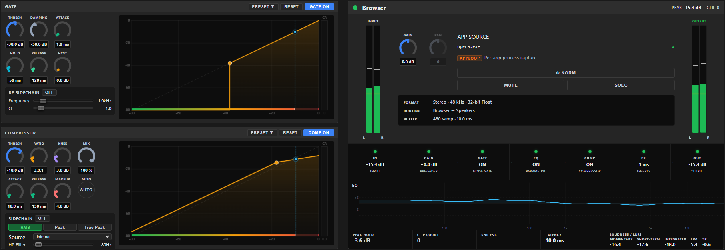Image resolution: width=725 pixels, height=250 pixels.
Task: Select RMS detection mode
Action: tap(25, 227)
